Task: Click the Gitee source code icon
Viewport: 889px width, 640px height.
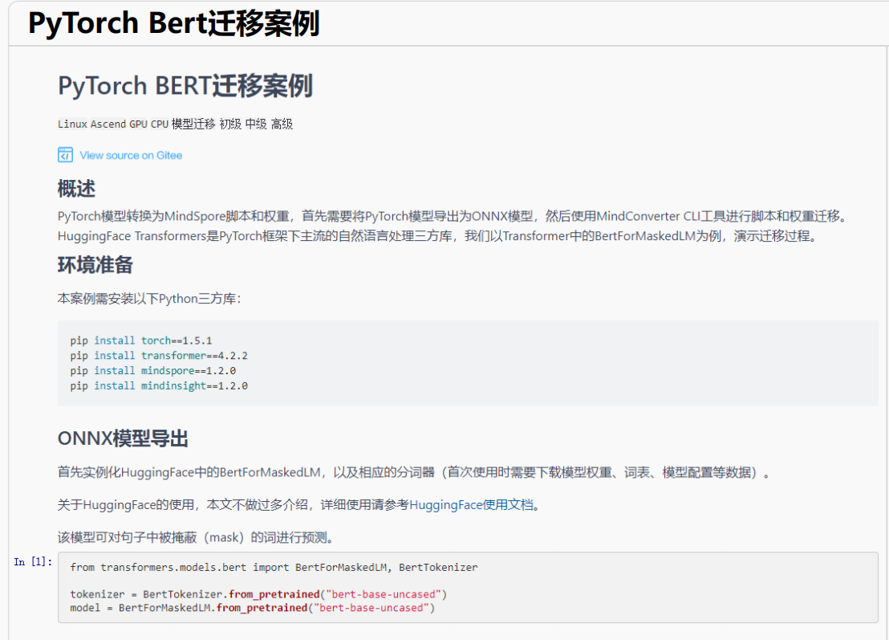Action: [x=65, y=155]
